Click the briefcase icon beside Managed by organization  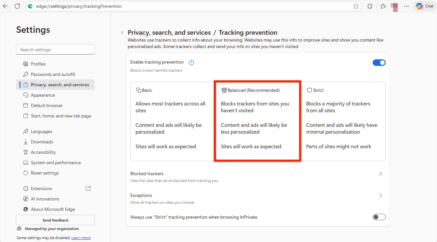(x=19, y=229)
